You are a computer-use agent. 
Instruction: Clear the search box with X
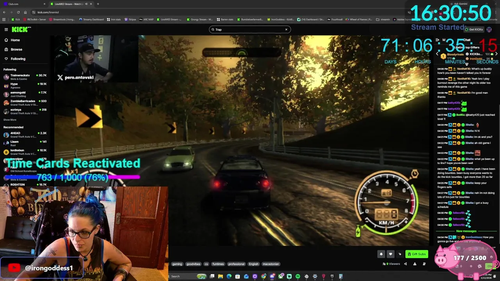click(x=286, y=29)
